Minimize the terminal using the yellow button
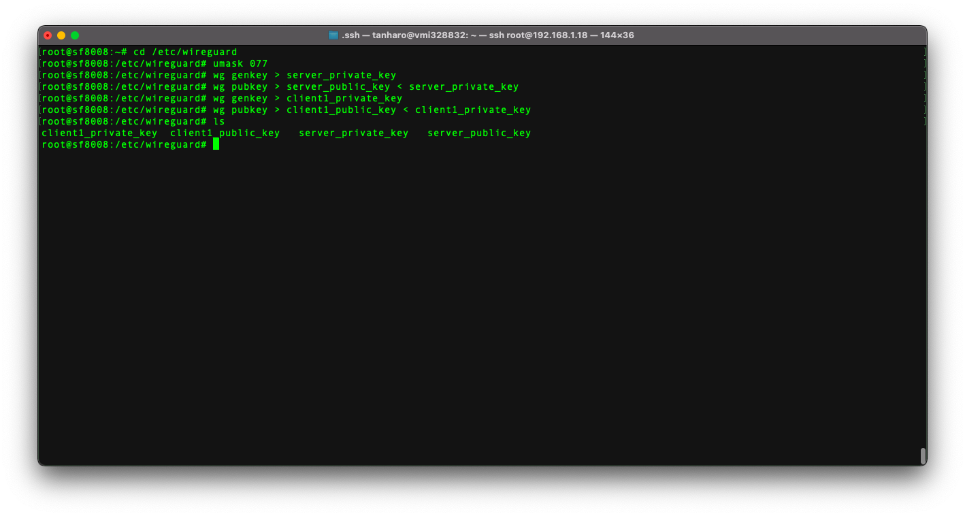 [61, 35]
